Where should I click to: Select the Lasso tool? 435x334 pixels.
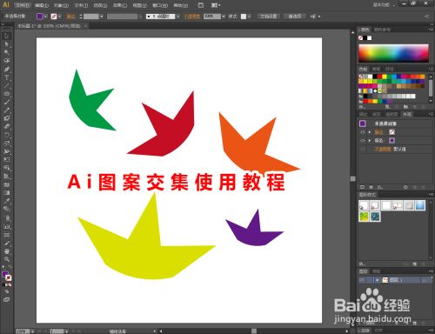click(6, 61)
